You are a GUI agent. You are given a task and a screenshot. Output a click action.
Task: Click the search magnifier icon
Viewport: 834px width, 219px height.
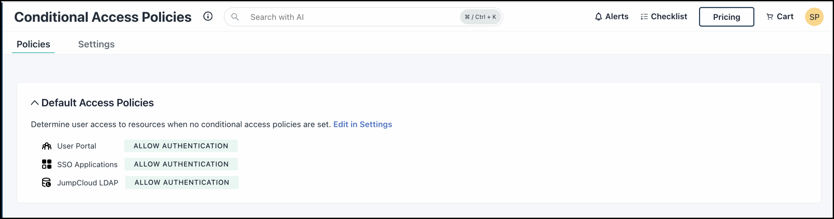pyautogui.click(x=235, y=17)
